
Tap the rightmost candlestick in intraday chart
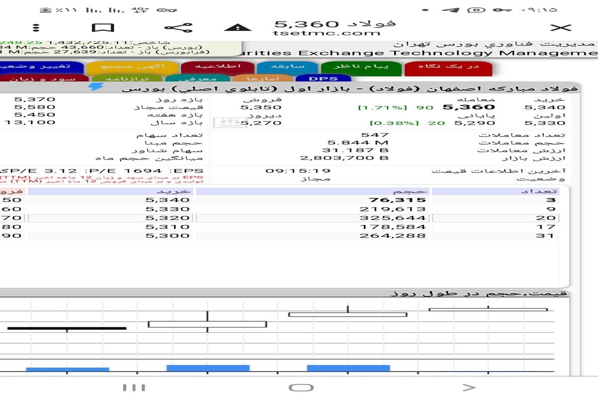coord(488,309)
